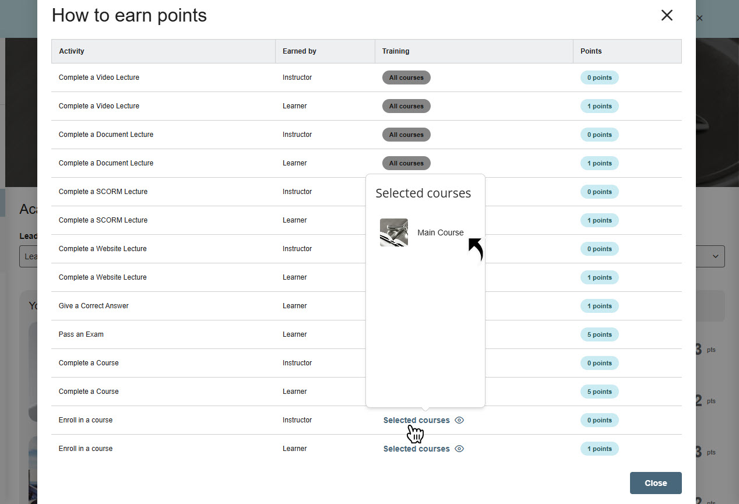
Task: Click the Activity column header
Action: pyautogui.click(x=72, y=51)
